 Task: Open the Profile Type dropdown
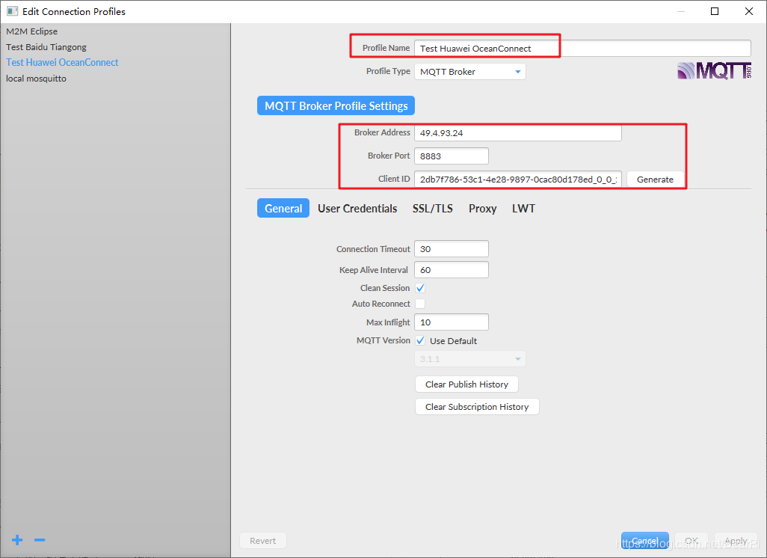[470, 72]
